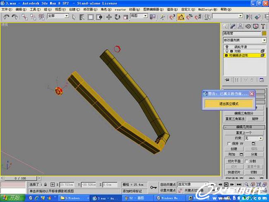Click the Redo arrow icon
This screenshot has height=202, width=269.
14,17
